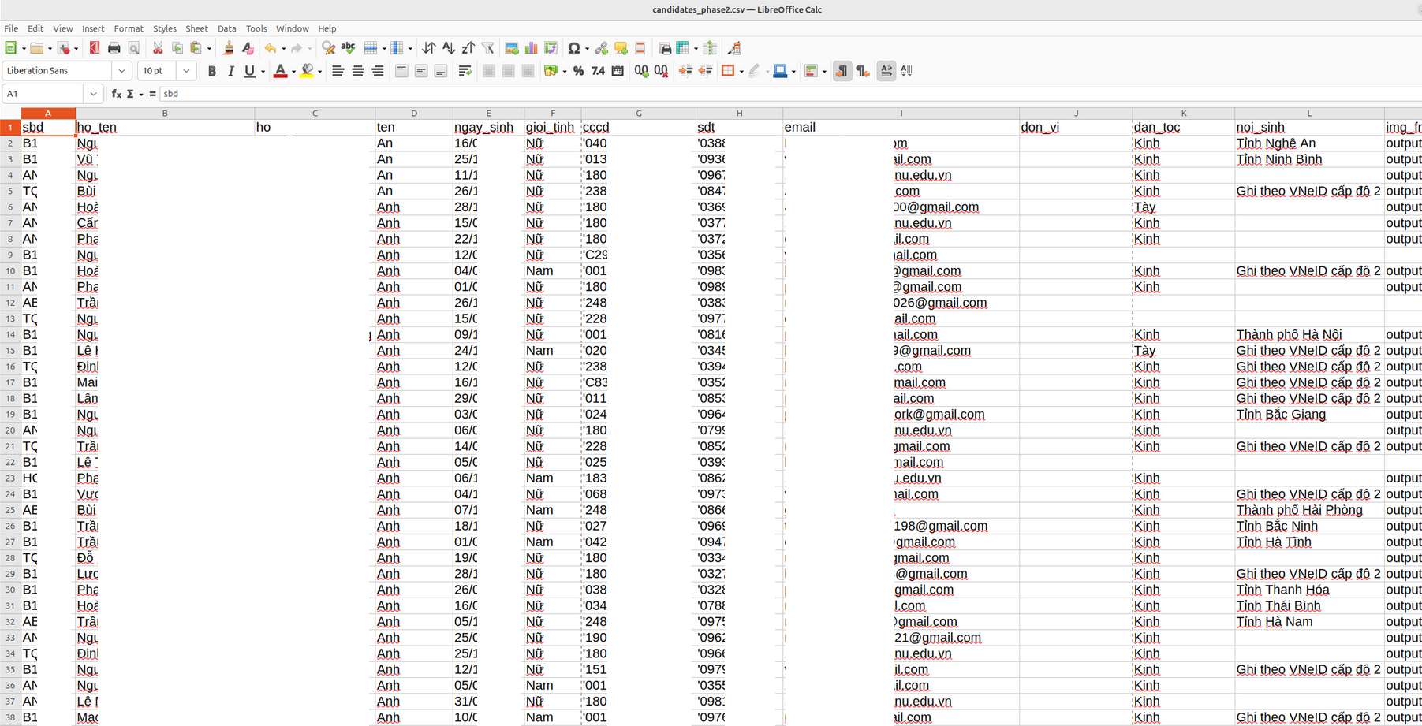Open Format as Currency dropdown arrow
Viewport: 1422px width, 726px height.
coord(565,71)
